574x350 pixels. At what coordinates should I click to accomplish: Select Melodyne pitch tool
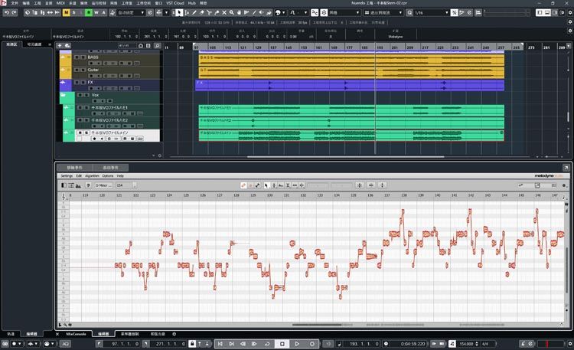[x=273, y=185]
